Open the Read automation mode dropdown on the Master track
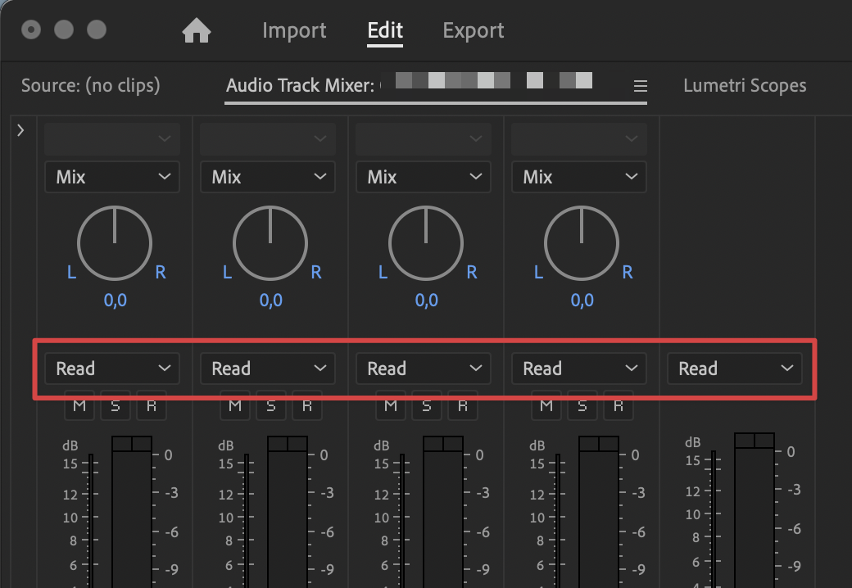Image resolution: width=852 pixels, height=588 pixels. click(734, 369)
